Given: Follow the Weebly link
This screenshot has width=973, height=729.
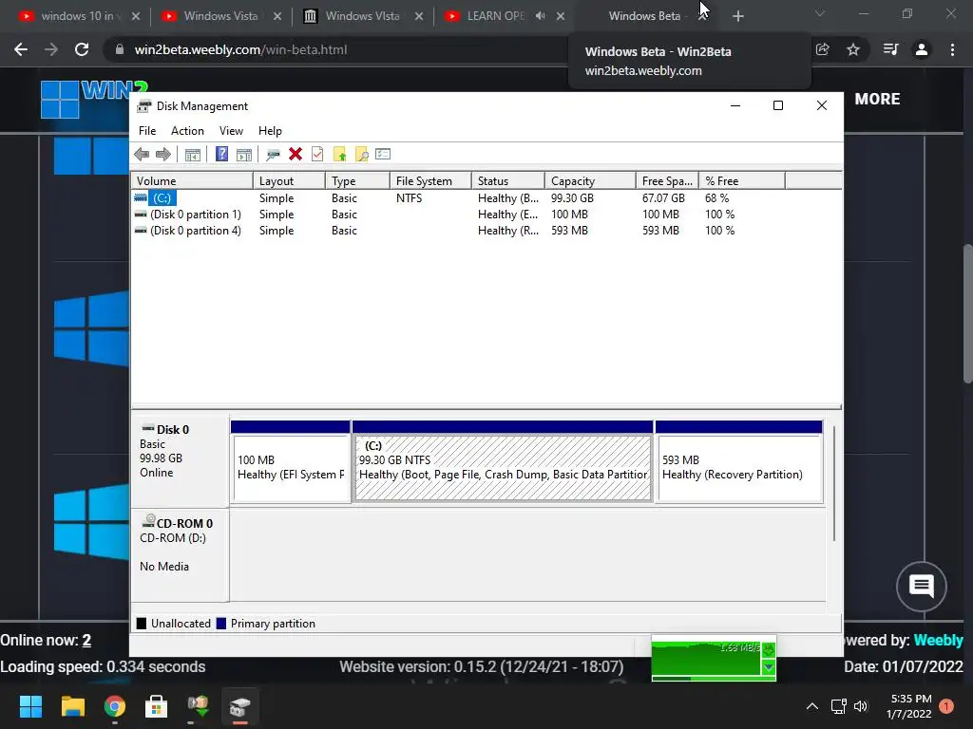Looking at the screenshot, I should click(938, 641).
